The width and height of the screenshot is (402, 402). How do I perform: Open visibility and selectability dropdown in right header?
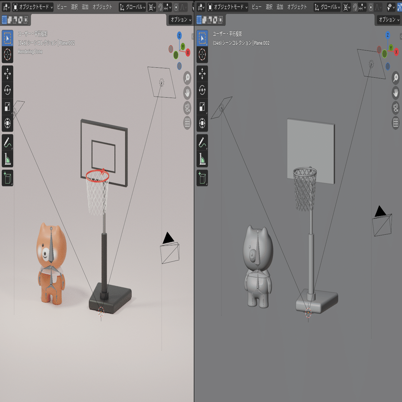(391, 7)
